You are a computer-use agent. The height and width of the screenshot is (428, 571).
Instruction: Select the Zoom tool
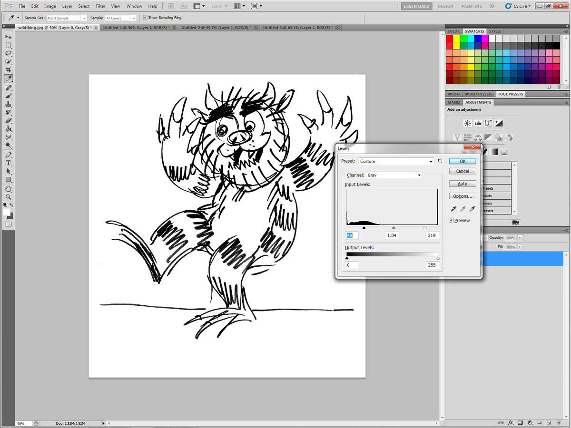tap(9, 197)
